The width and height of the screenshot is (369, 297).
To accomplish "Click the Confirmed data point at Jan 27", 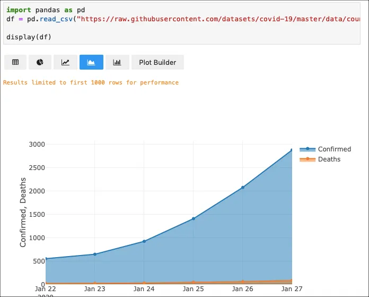I will coord(291,150).
